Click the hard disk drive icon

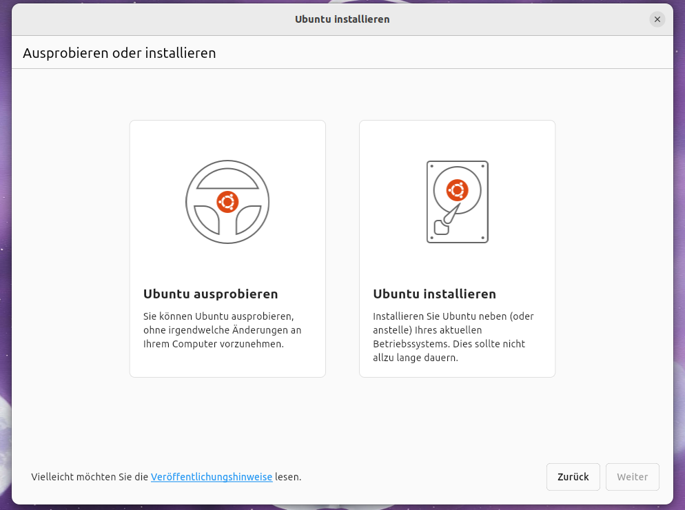point(457,202)
